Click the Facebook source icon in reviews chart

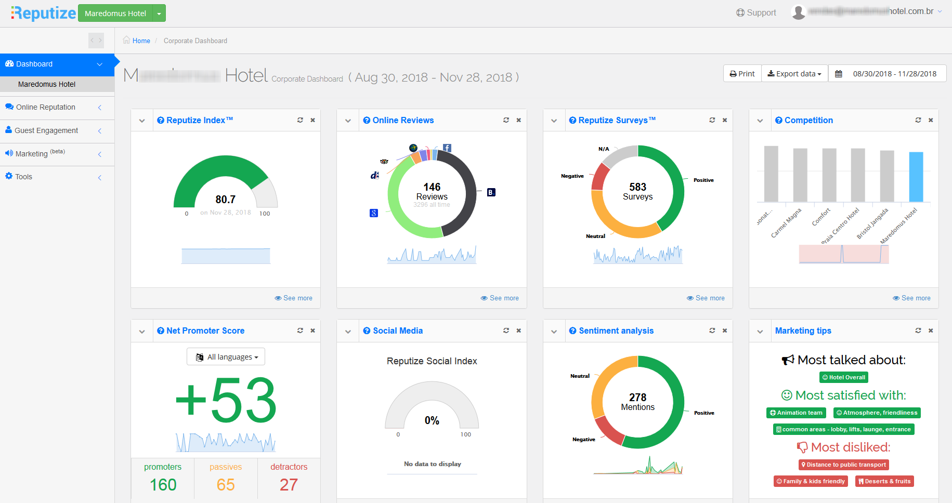pyautogui.click(x=447, y=148)
